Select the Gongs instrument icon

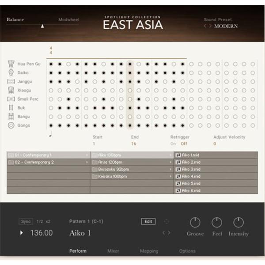click(x=11, y=125)
